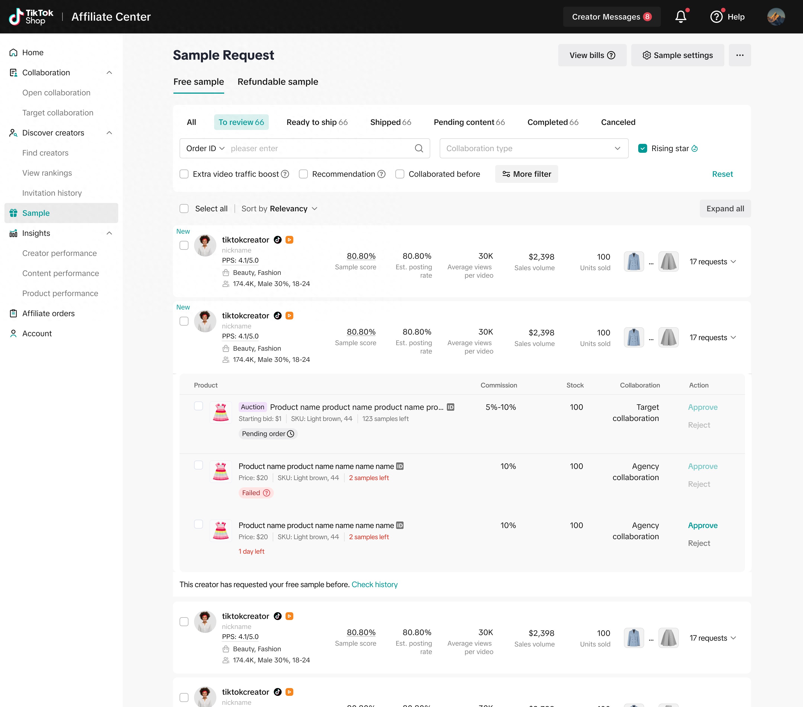Image resolution: width=803 pixels, height=707 pixels.
Task: Collapse the Discover creators sidebar section
Action: 109,132
